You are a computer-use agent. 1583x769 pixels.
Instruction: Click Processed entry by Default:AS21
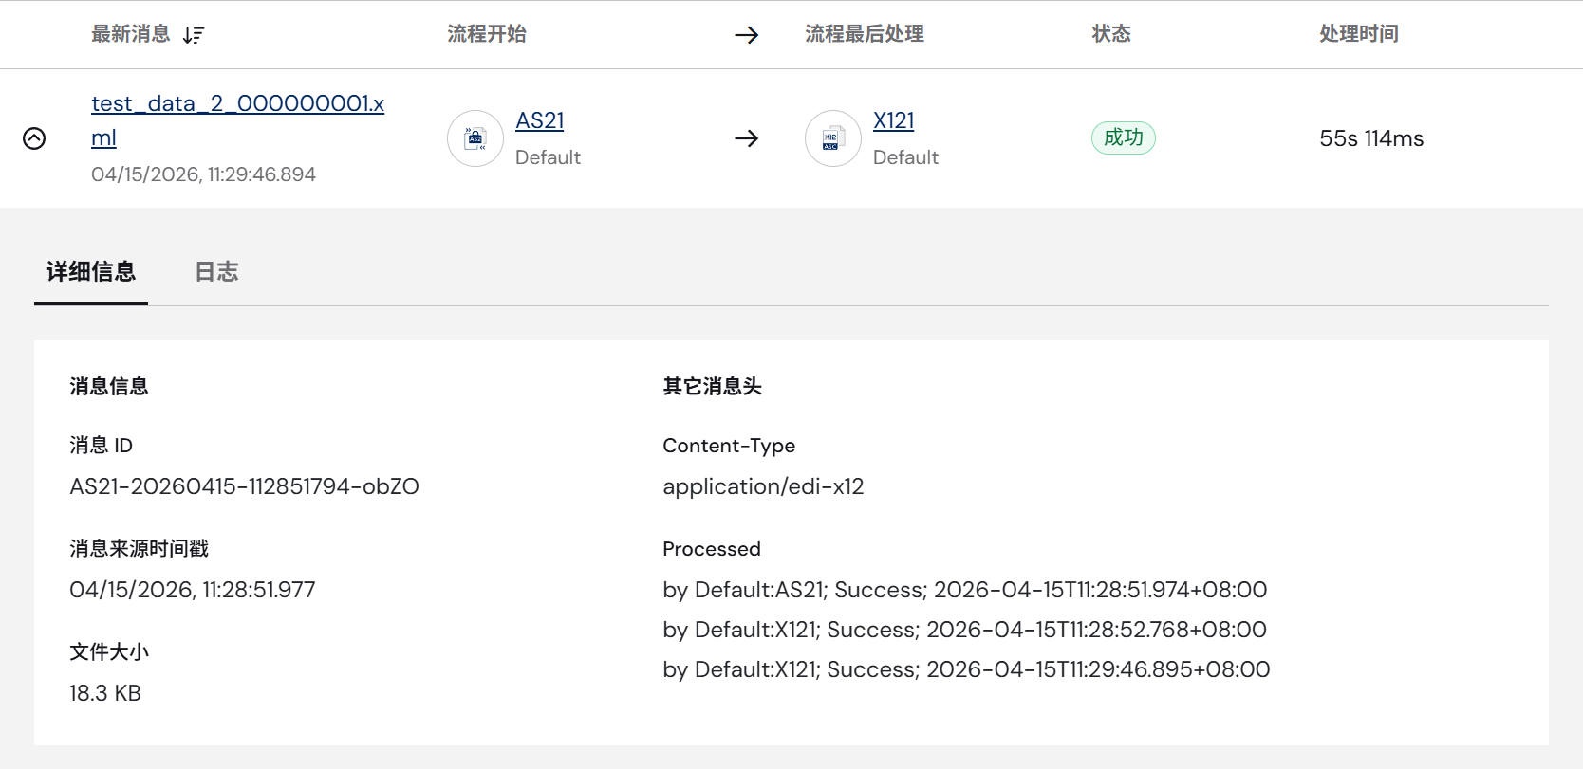[965, 590]
